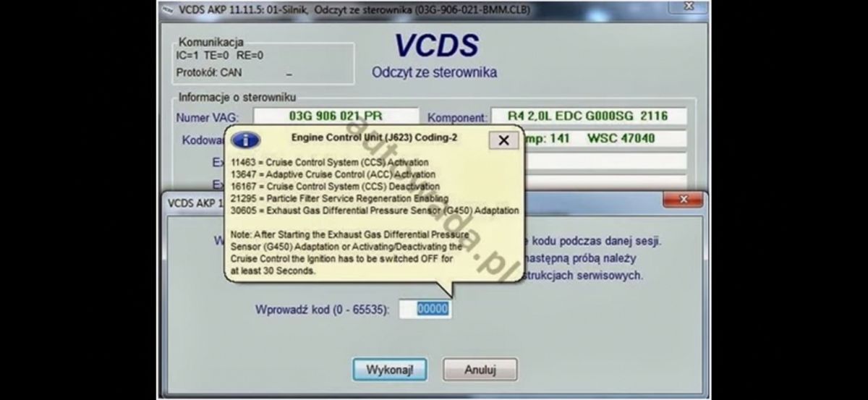Select the 11463 Cruise Control Activation line
The height and width of the screenshot is (400, 868).
[329, 163]
